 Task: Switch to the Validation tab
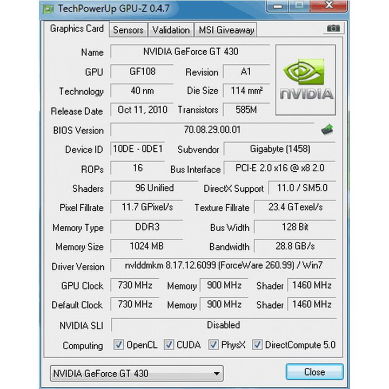click(171, 30)
